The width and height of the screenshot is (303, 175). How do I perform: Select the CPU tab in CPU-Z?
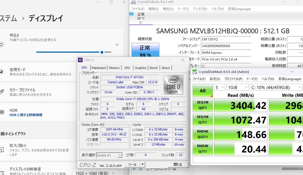click(84, 68)
